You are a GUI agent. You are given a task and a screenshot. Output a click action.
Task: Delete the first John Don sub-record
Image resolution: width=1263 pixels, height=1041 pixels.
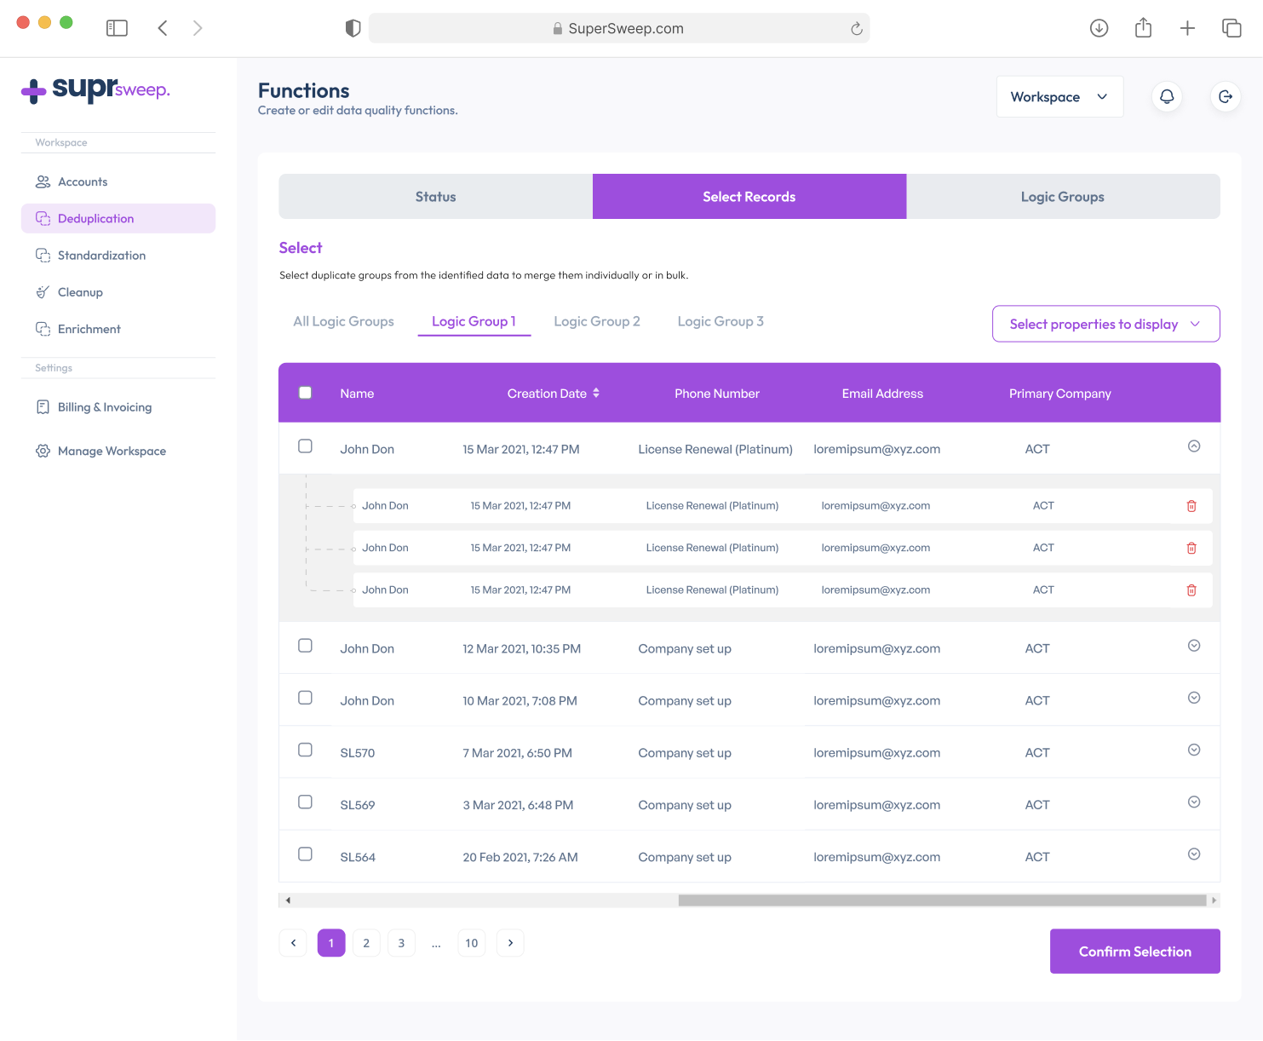coord(1191,506)
